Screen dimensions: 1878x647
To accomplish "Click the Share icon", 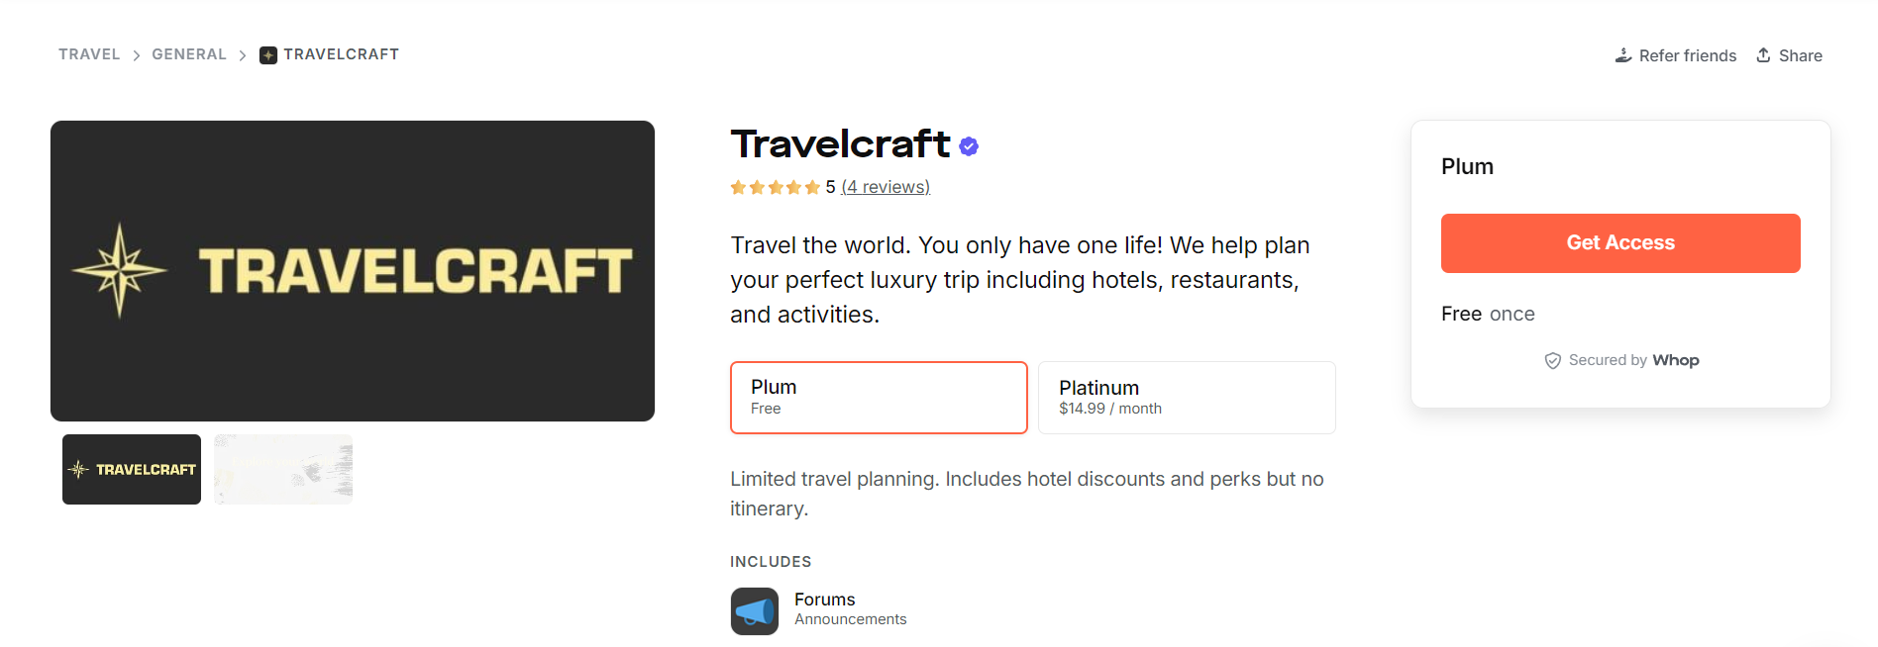I will [x=1765, y=54].
